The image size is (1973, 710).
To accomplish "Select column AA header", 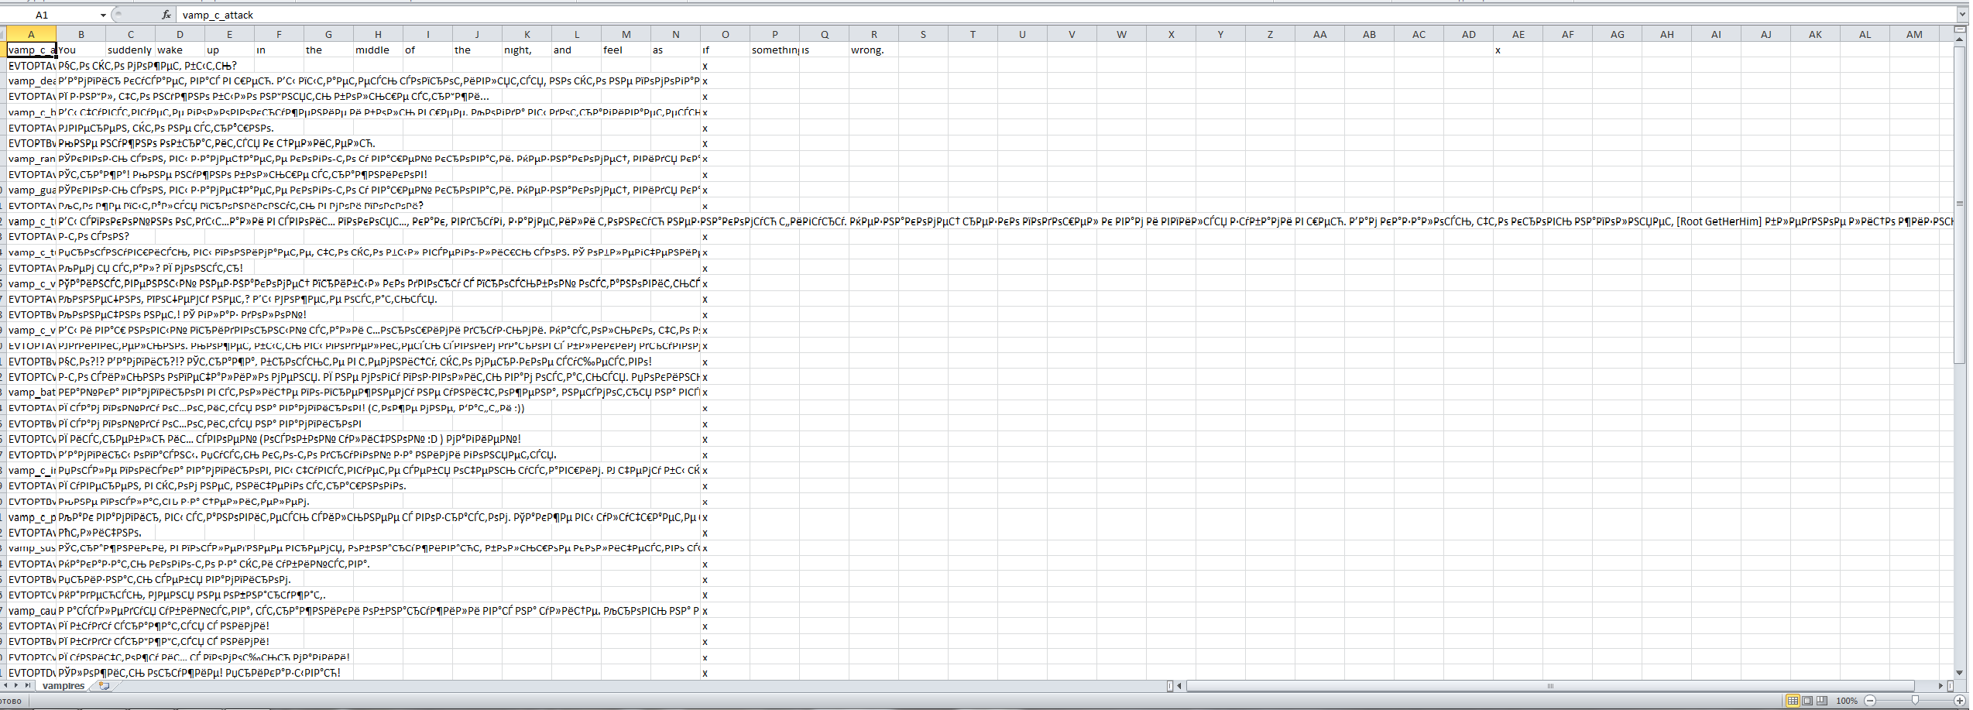I will 1319,34.
